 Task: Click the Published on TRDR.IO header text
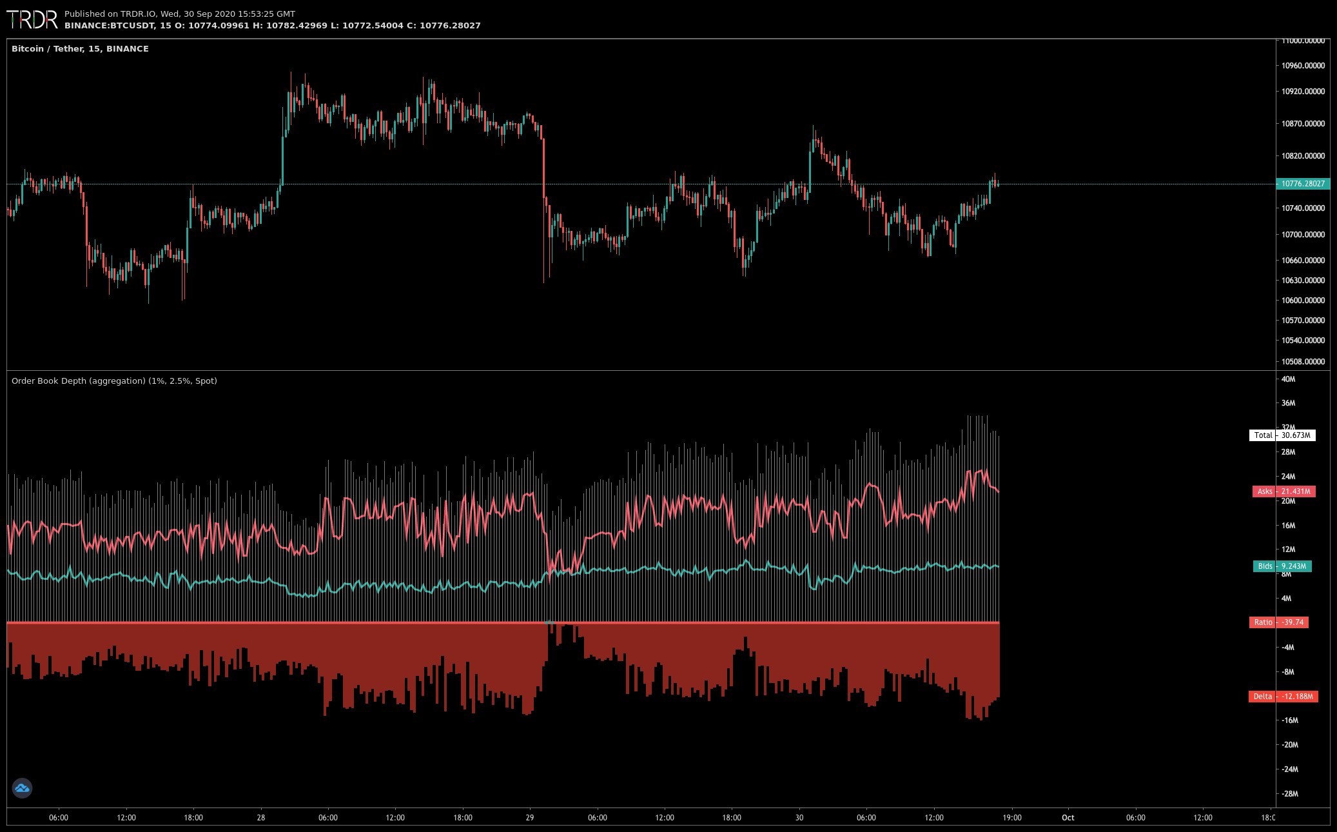click(x=179, y=14)
